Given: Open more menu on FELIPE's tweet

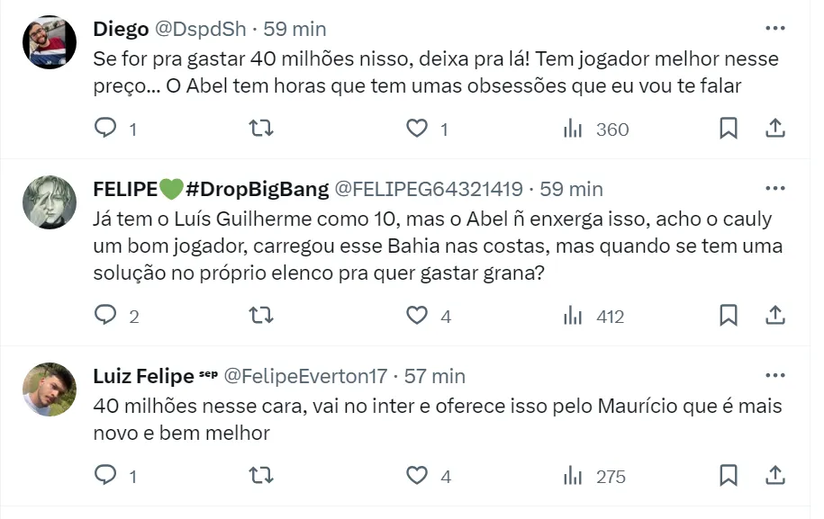Looking at the screenshot, I should click(774, 189).
